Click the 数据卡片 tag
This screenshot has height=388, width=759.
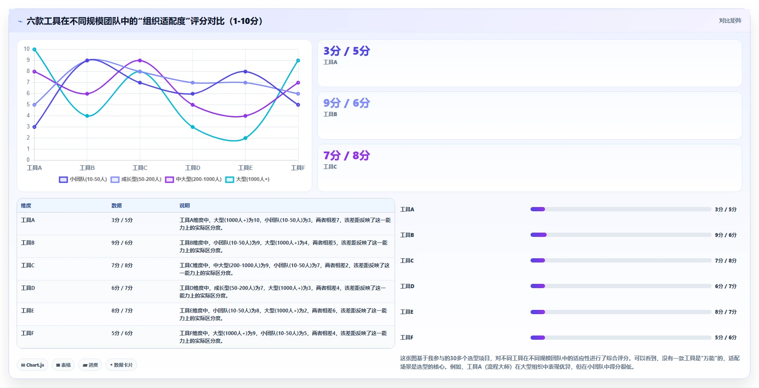click(121, 365)
